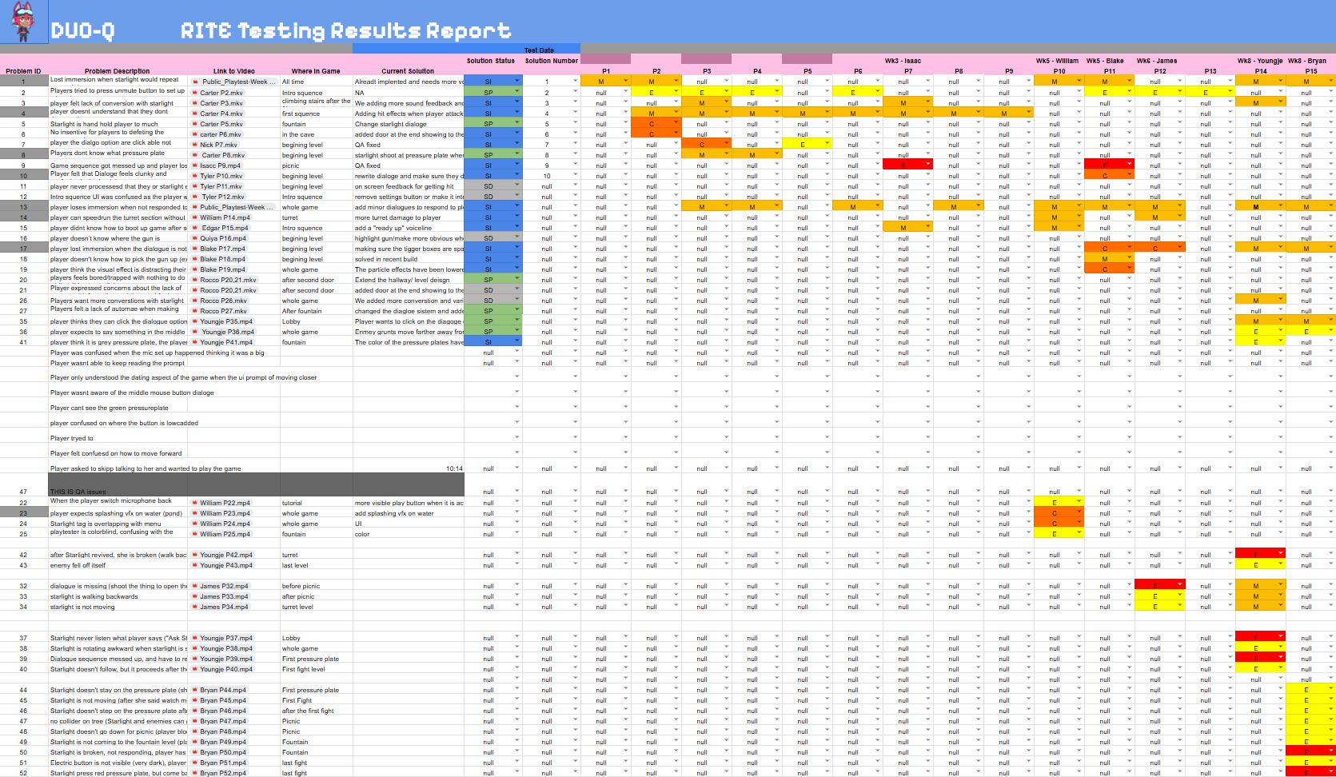The width and height of the screenshot is (1336, 777).
Task: Click video file icon beside Youngje P35.mp4
Action: (x=194, y=321)
